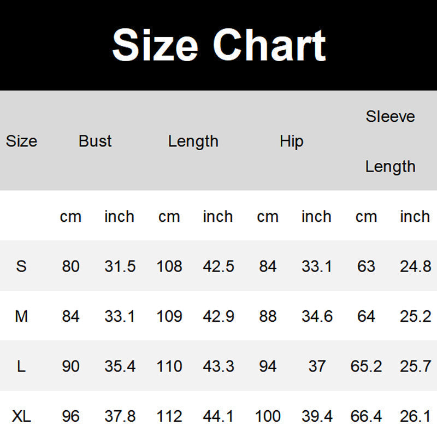Click the 96 cm bust value
This screenshot has width=437, height=437.
(70, 417)
